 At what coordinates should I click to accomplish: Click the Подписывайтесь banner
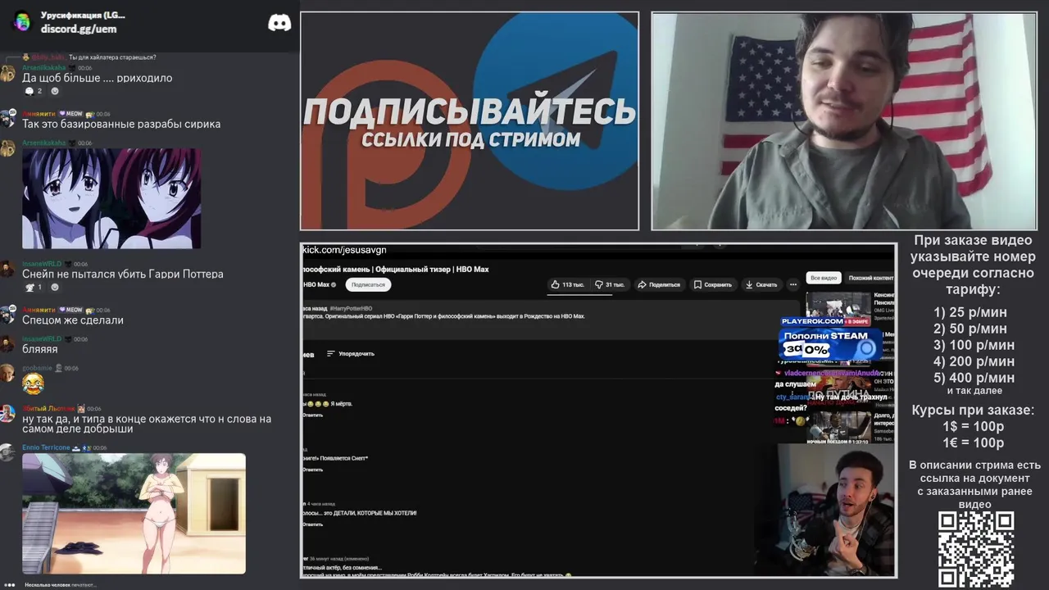tap(470, 120)
